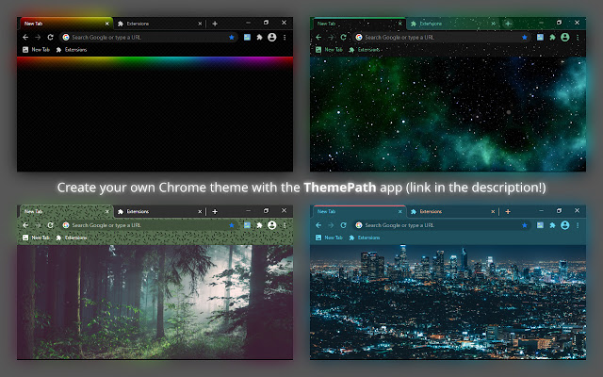Click bookmark star in galaxy-themed window

pos(525,37)
